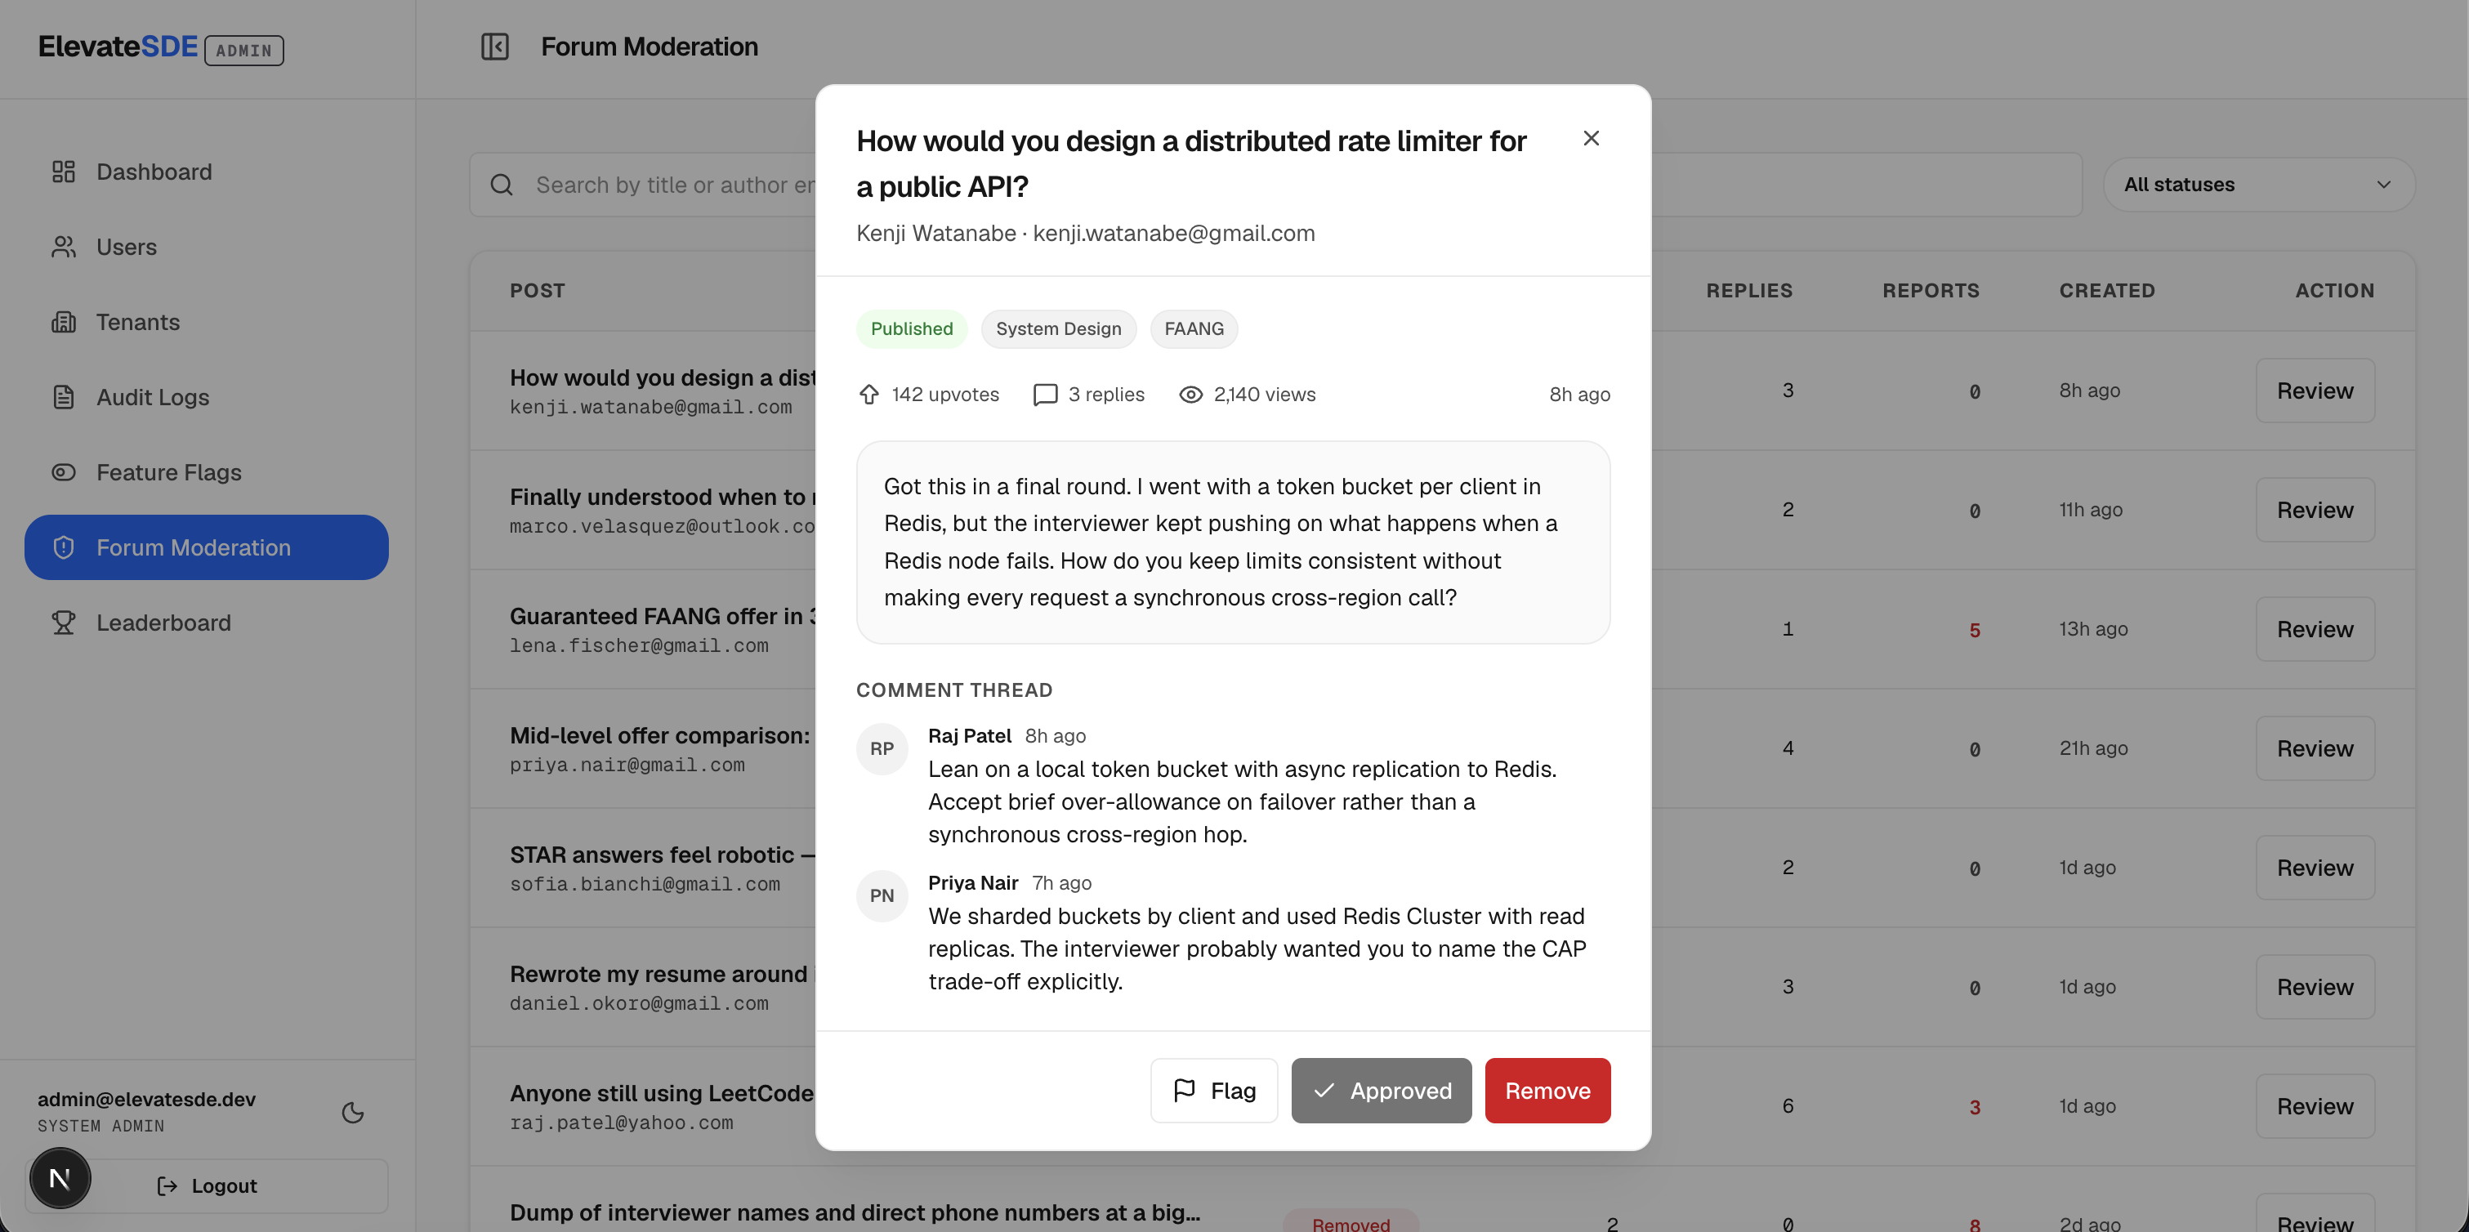Click kenji.watanabe@gmail.com in dialog header
The image size is (2469, 1232).
point(1173,233)
